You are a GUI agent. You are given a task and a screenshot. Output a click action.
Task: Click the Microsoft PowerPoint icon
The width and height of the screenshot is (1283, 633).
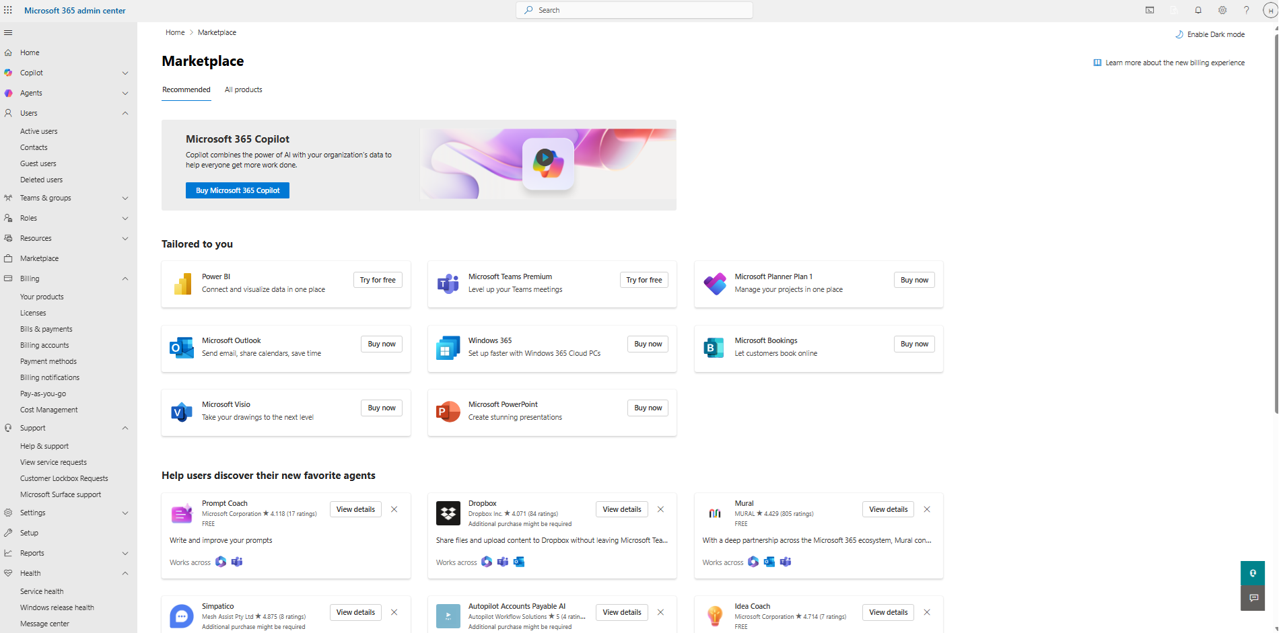click(448, 411)
